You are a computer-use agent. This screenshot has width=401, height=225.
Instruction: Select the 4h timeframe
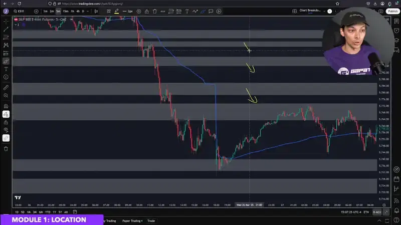pos(78,11)
